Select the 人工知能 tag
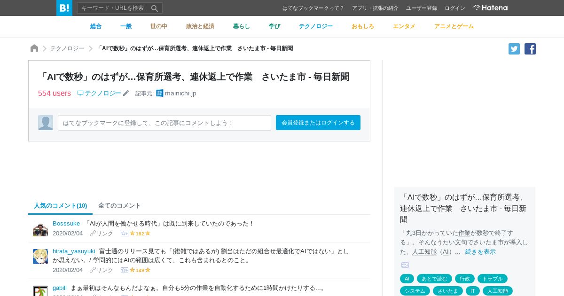This screenshot has width=564, height=296. (498, 291)
